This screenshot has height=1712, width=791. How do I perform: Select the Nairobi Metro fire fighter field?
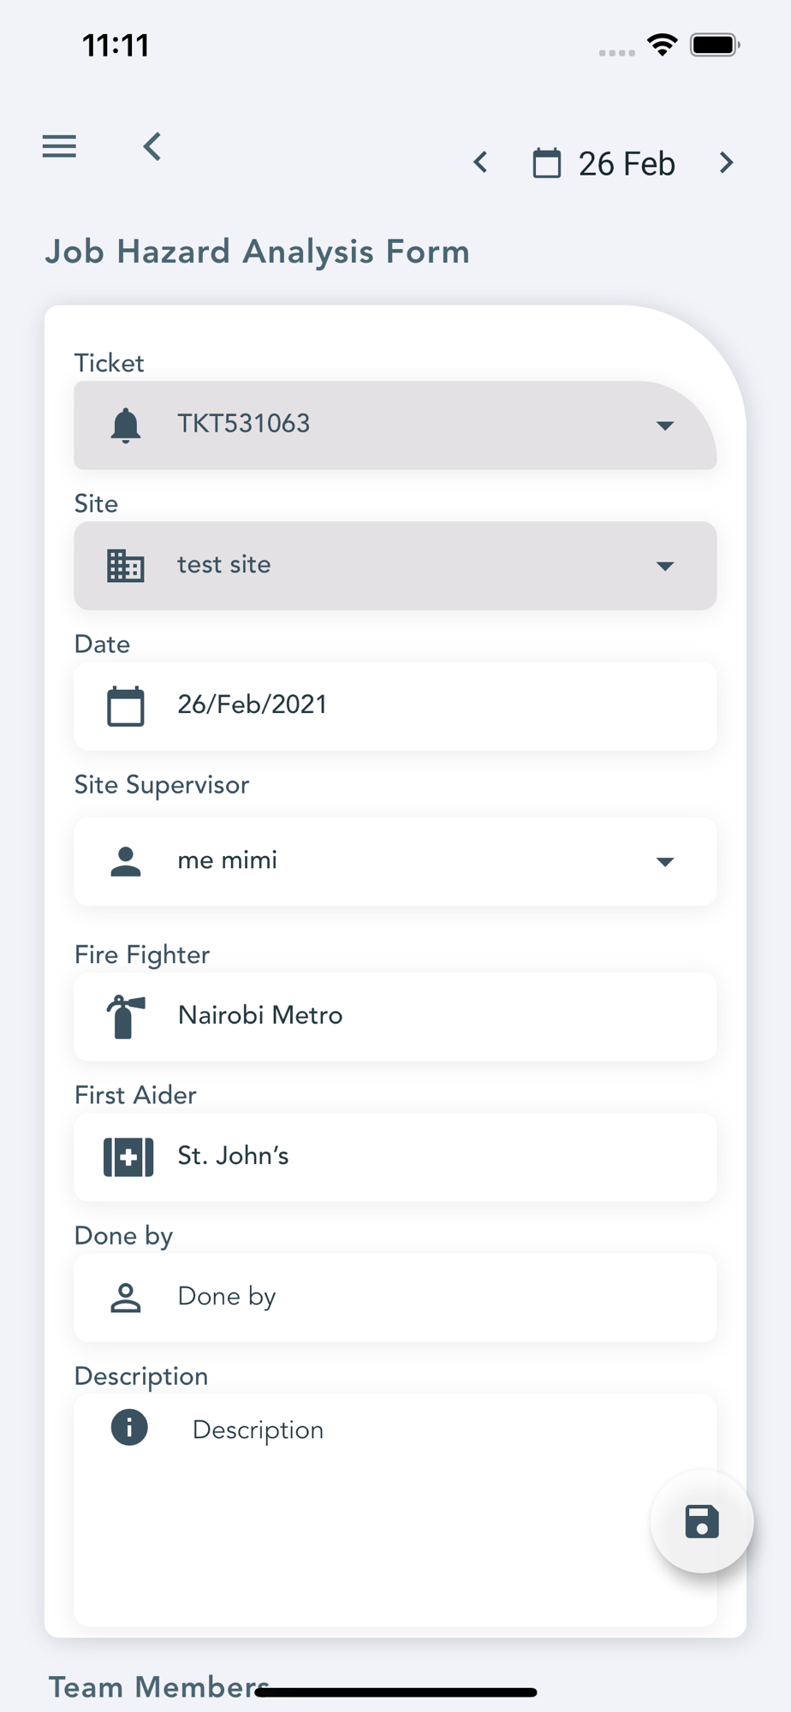[395, 1016]
